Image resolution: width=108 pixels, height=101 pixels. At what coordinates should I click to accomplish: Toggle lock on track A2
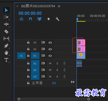28,70
